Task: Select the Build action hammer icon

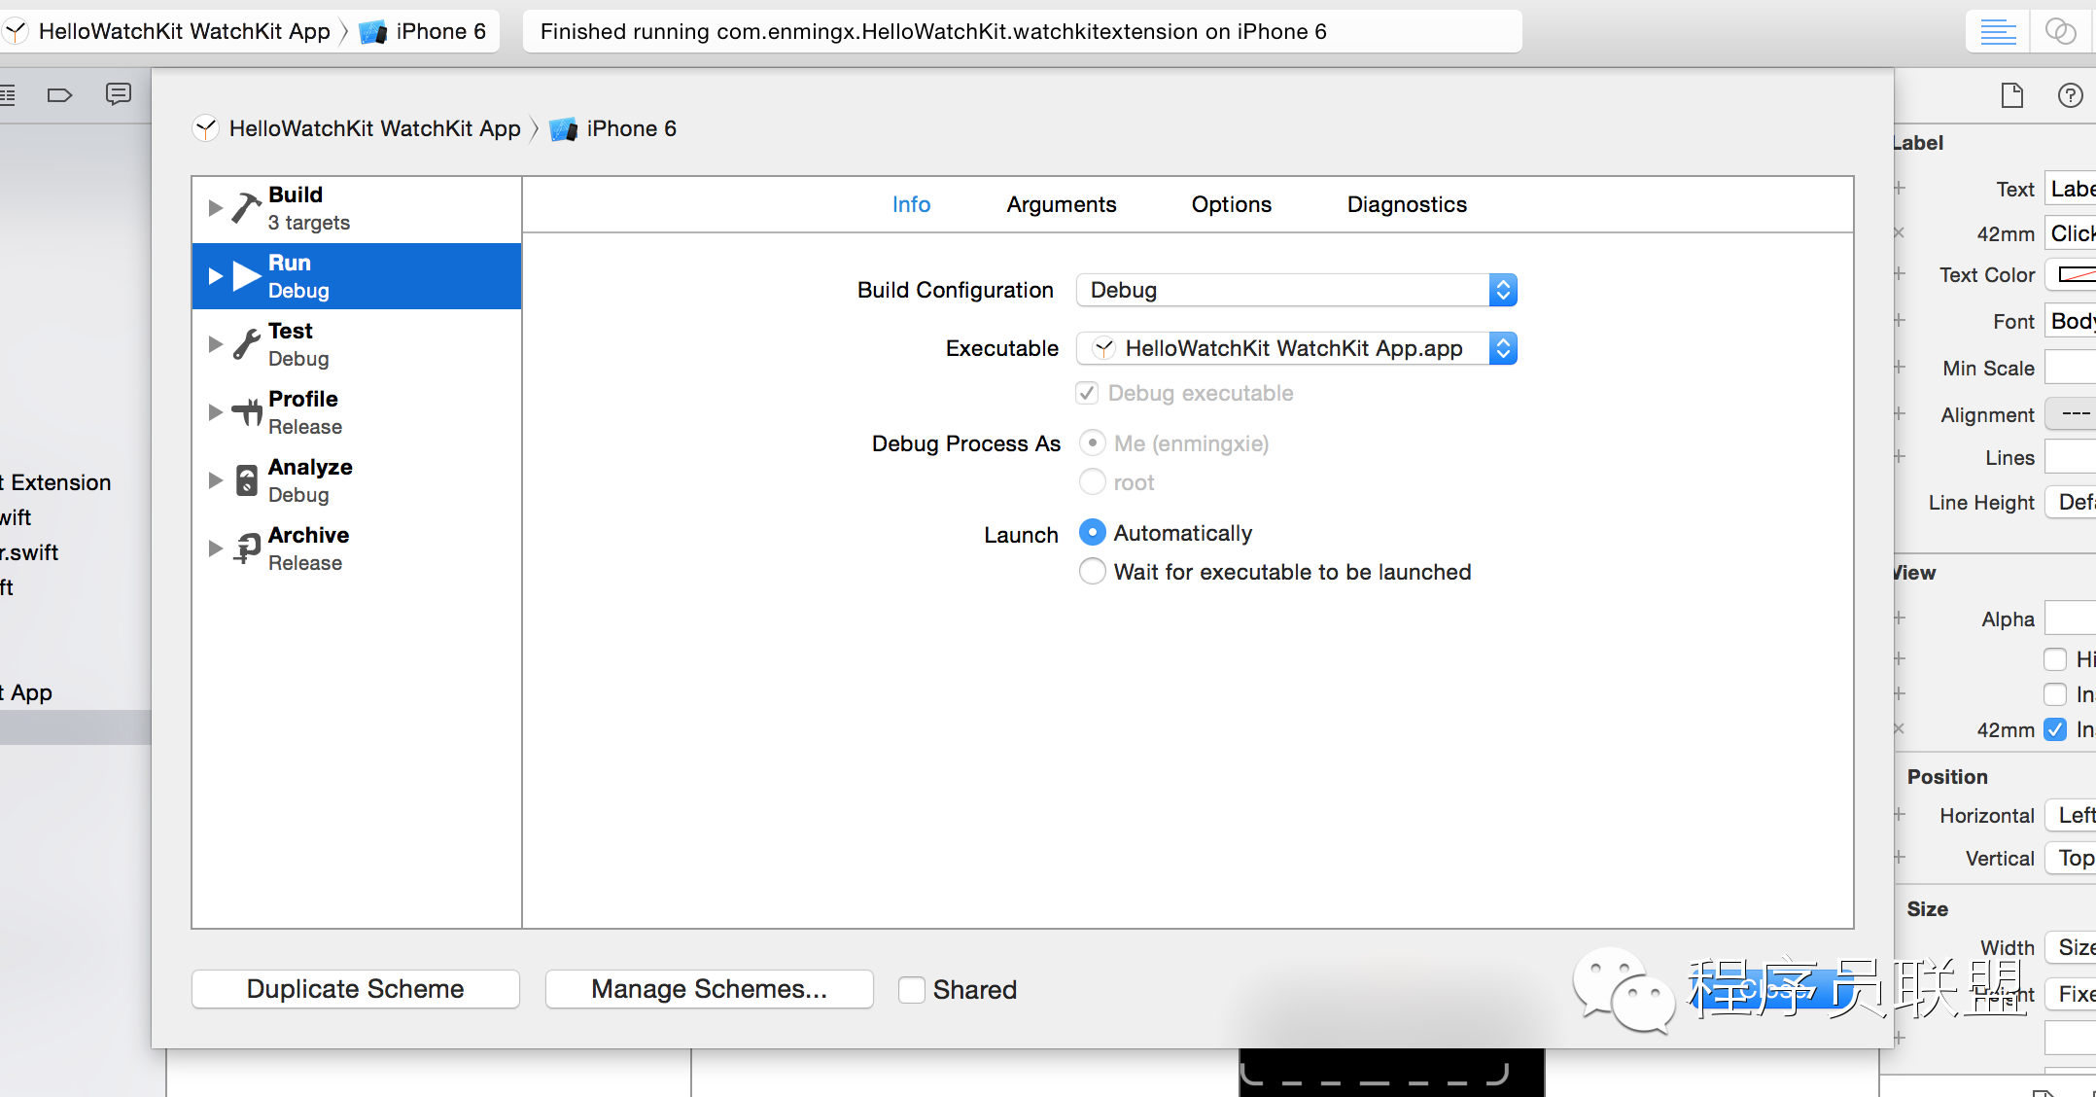Action: [246, 207]
